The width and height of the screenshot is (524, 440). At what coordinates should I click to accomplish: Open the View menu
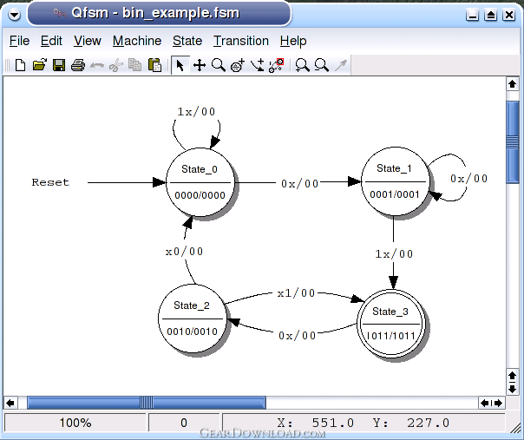(x=88, y=41)
